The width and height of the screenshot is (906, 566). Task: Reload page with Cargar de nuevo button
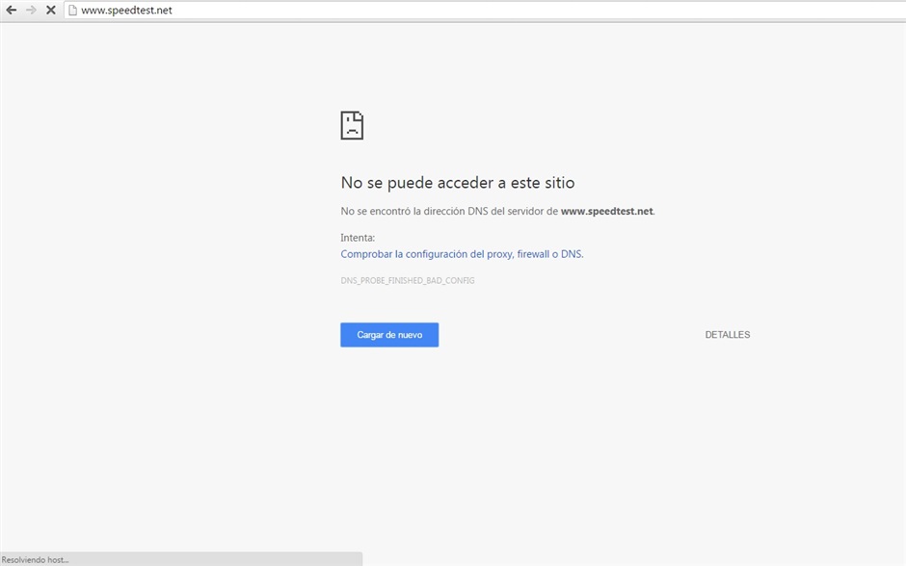[x=389, y=335]
